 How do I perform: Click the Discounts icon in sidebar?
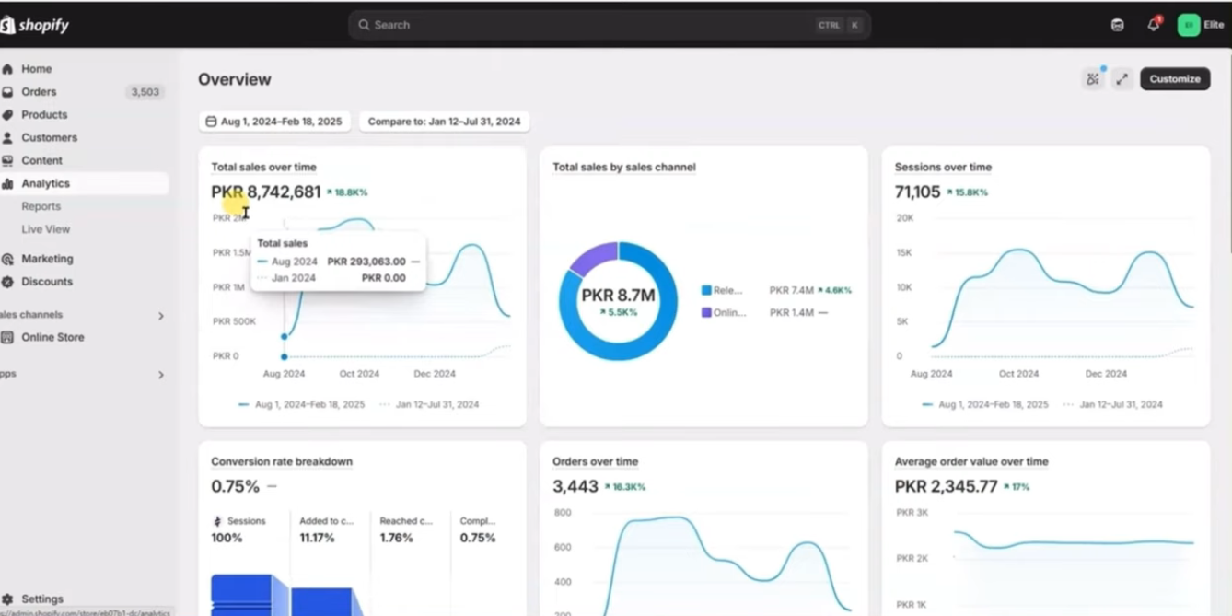(x=8, y=282)
